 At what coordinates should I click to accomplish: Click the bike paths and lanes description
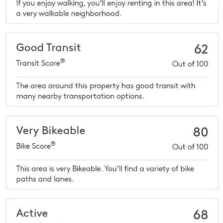click(x=105, y=174)
